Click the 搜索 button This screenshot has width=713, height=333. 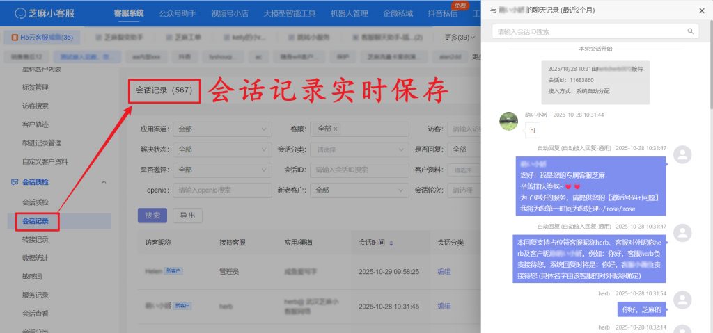click(152, 216)
